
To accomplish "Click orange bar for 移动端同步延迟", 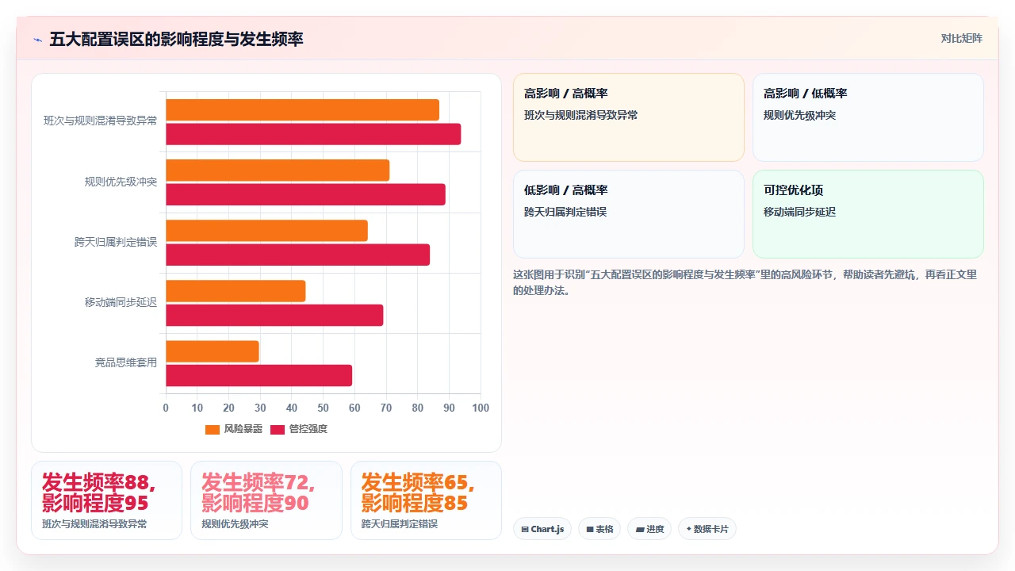I will 236,291.
